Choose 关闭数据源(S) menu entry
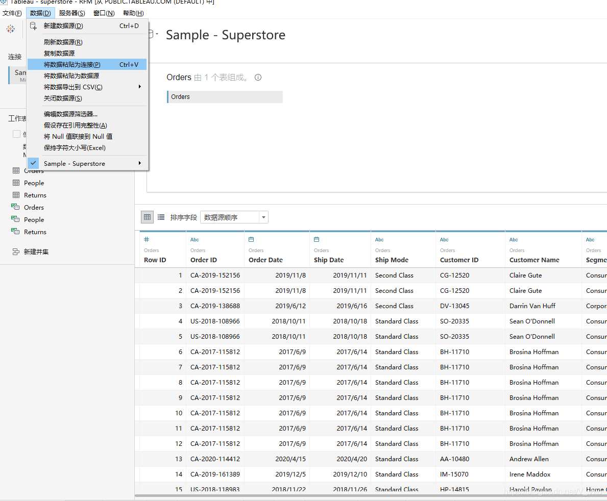The image size is (607, 501). click(x=87, y=98)
